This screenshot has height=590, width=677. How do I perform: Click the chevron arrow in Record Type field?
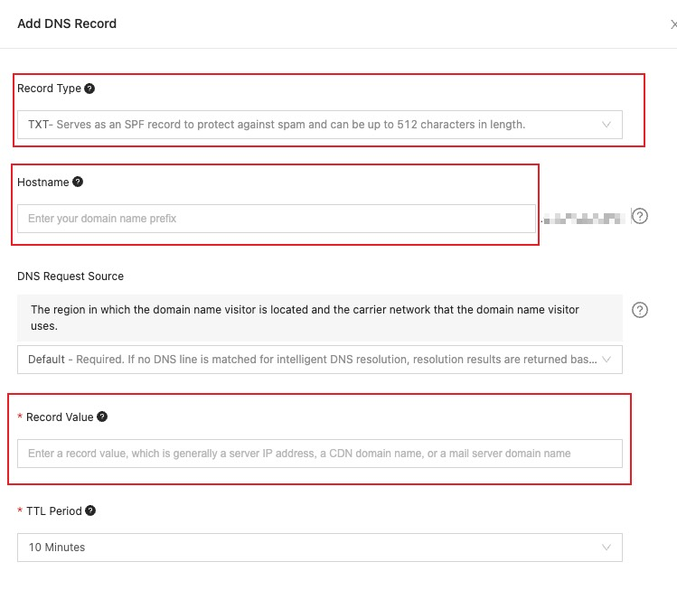click(x=606, y=125)
